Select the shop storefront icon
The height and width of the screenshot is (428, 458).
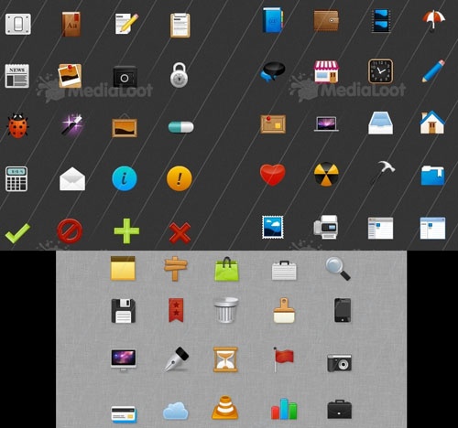(x=326, y=71)
